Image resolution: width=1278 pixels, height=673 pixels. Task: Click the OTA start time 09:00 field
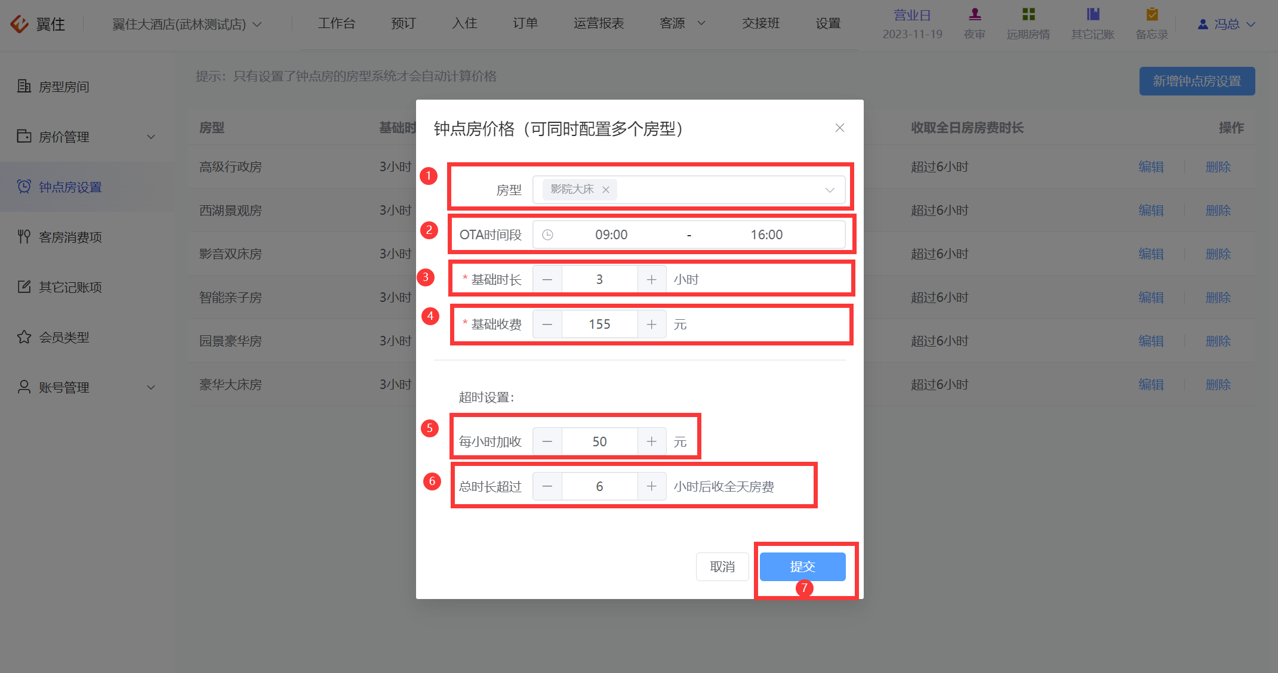point(611,235)
